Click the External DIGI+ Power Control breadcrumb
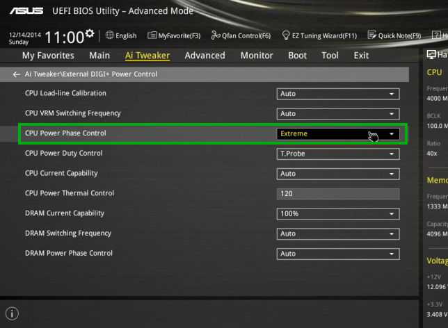448x328 pixels. click(x=111, y=74)
